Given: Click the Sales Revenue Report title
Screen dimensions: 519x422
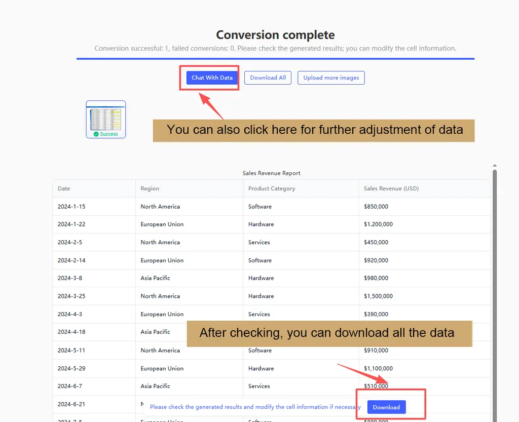Looking at the screenshot, I should 272,173.
